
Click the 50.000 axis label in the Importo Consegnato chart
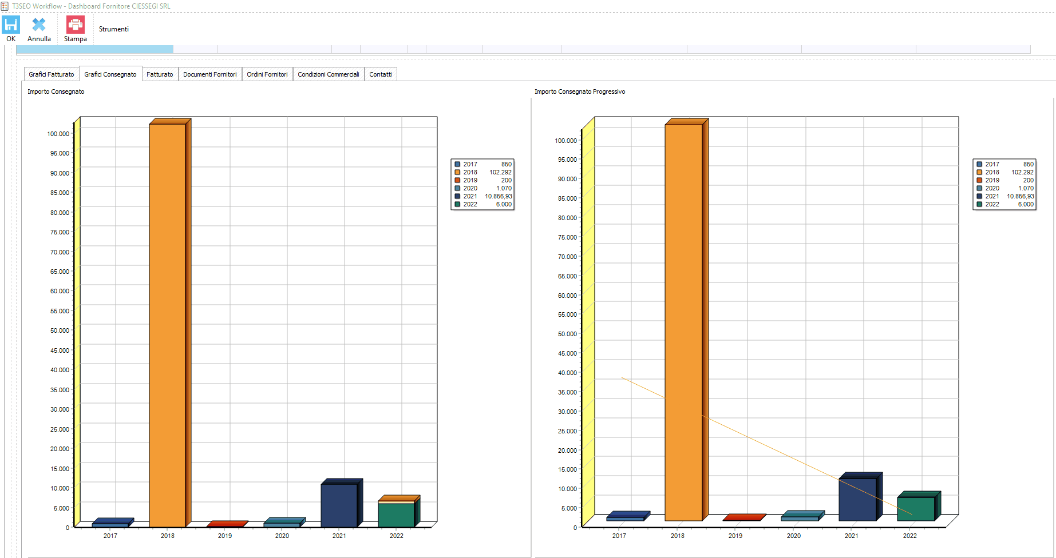click(x=60, y=330)
